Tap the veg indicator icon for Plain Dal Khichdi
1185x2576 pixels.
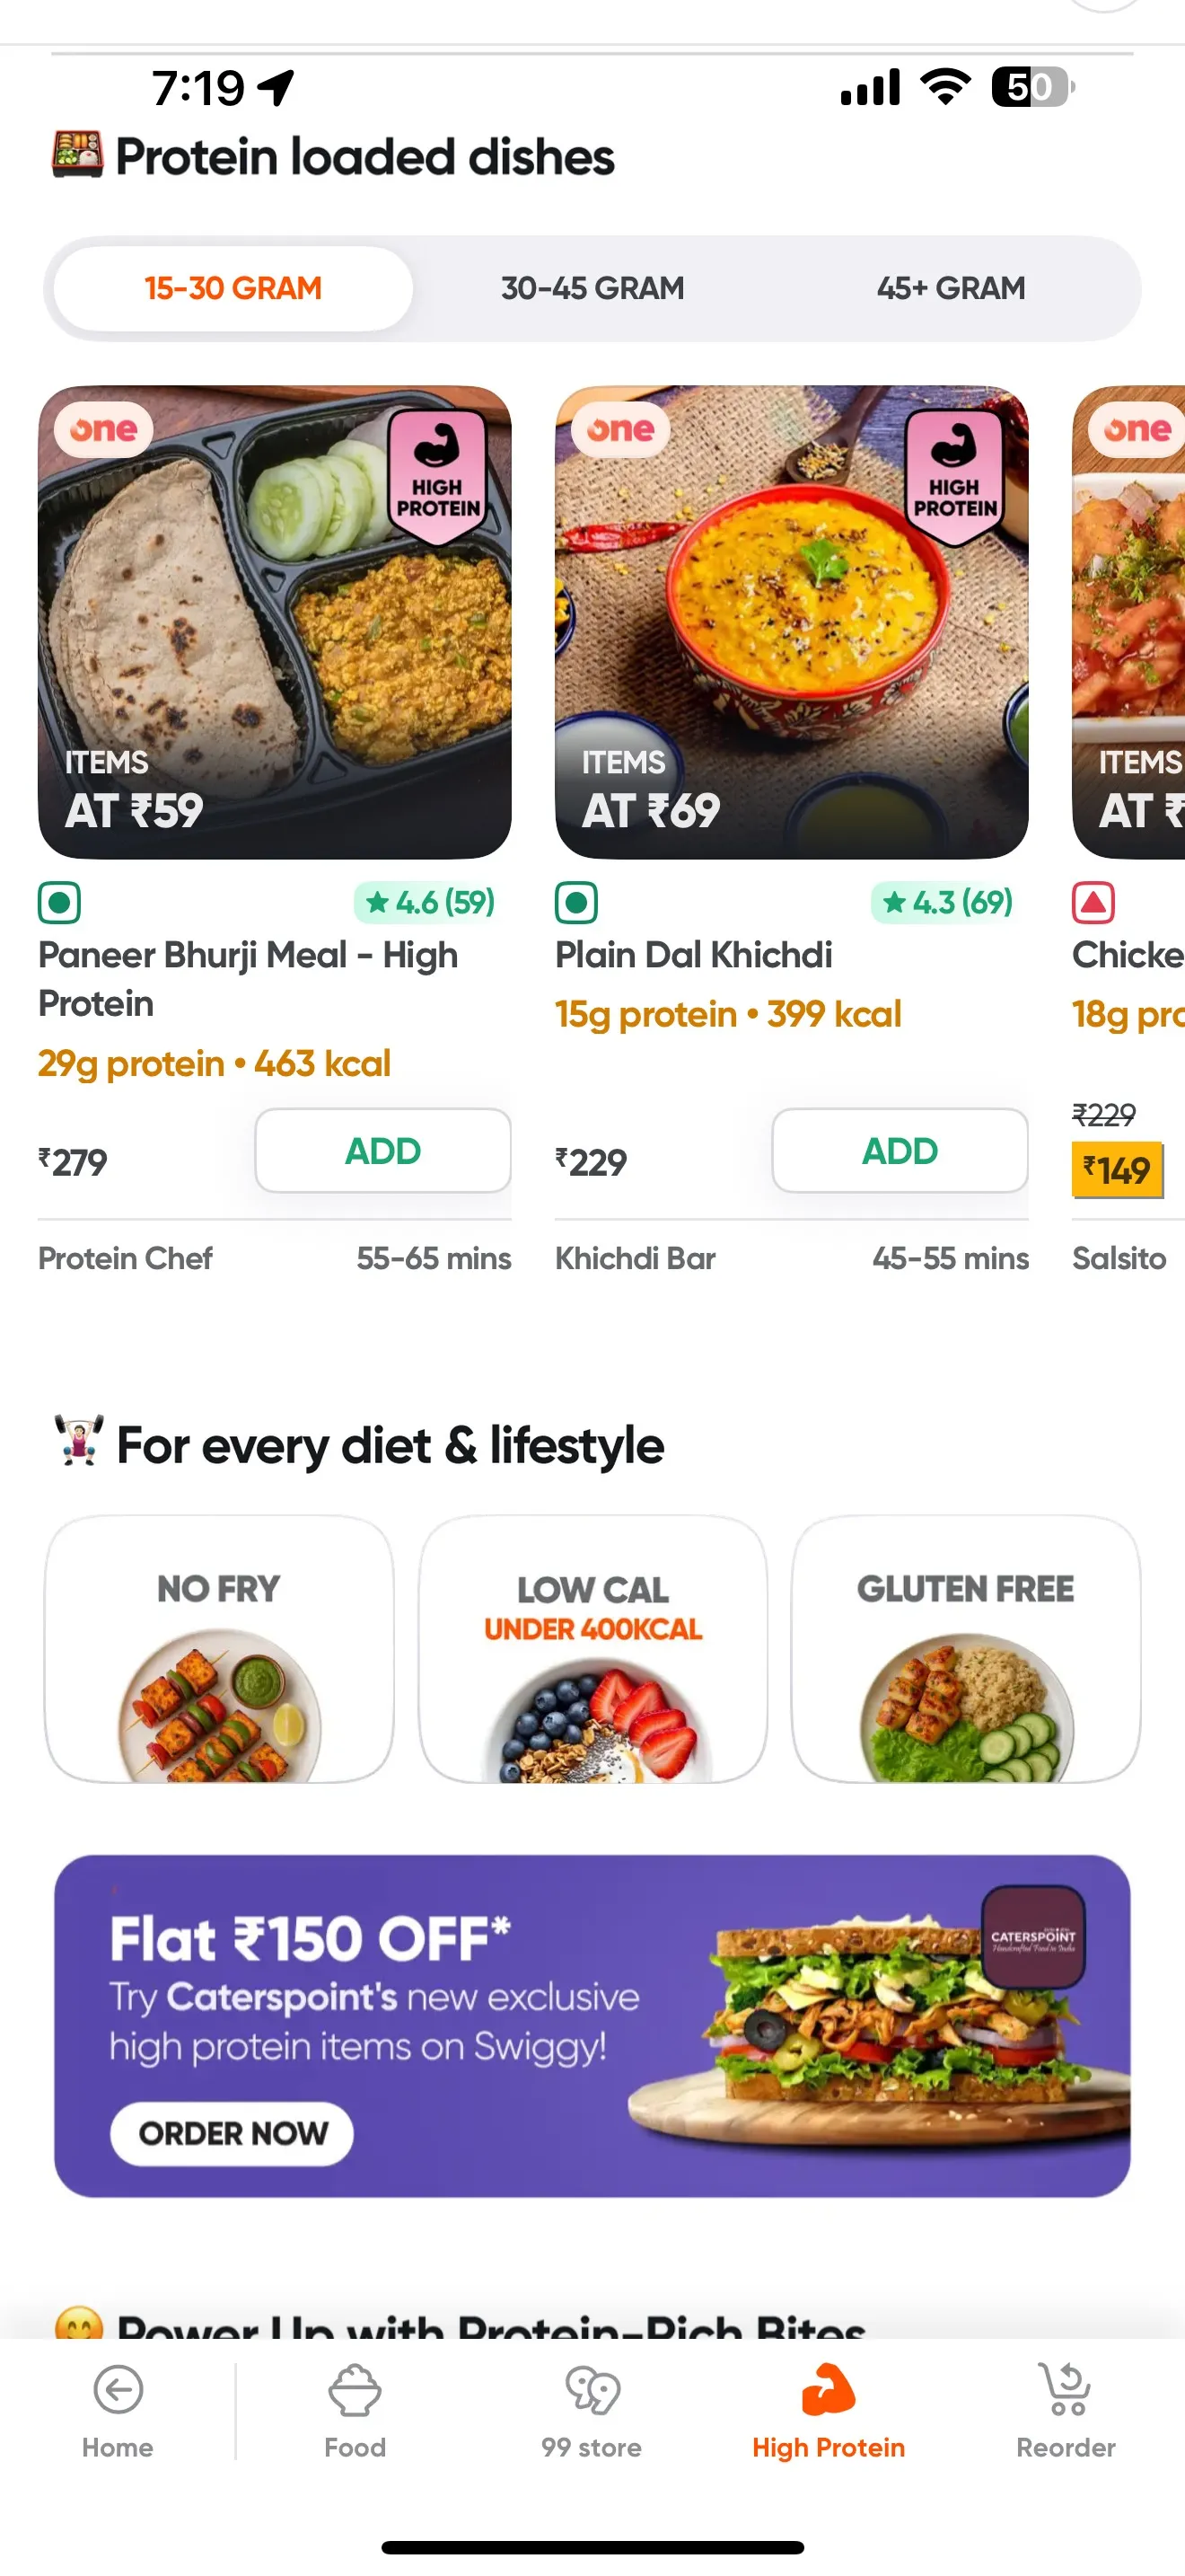576,903
